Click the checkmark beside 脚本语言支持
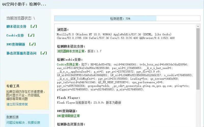 pyautogui.click(x=34, y=26)
